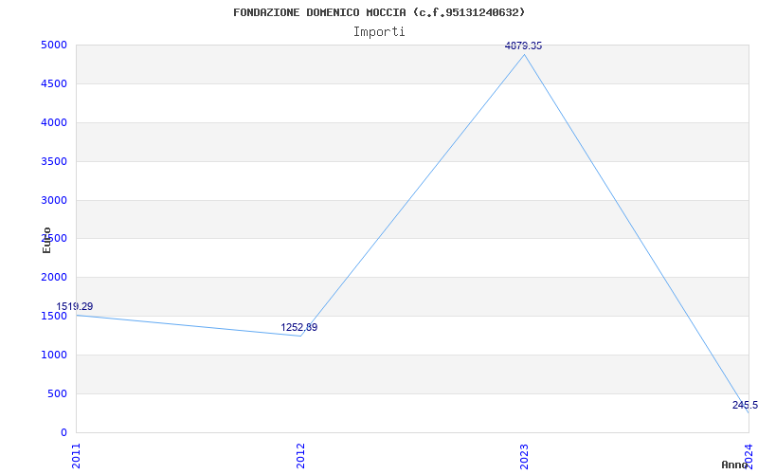758x474 pixels.
Task: Click the 5000 y-axis value
Action: (54, 46)
